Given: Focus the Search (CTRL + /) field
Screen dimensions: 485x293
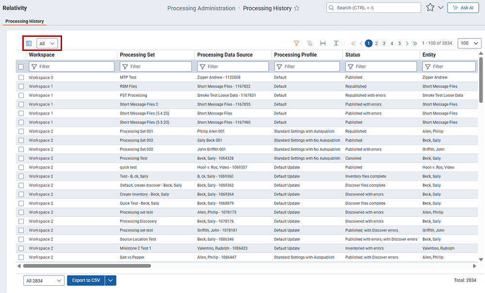Looking at the screenshot, I should coord(373,8).
